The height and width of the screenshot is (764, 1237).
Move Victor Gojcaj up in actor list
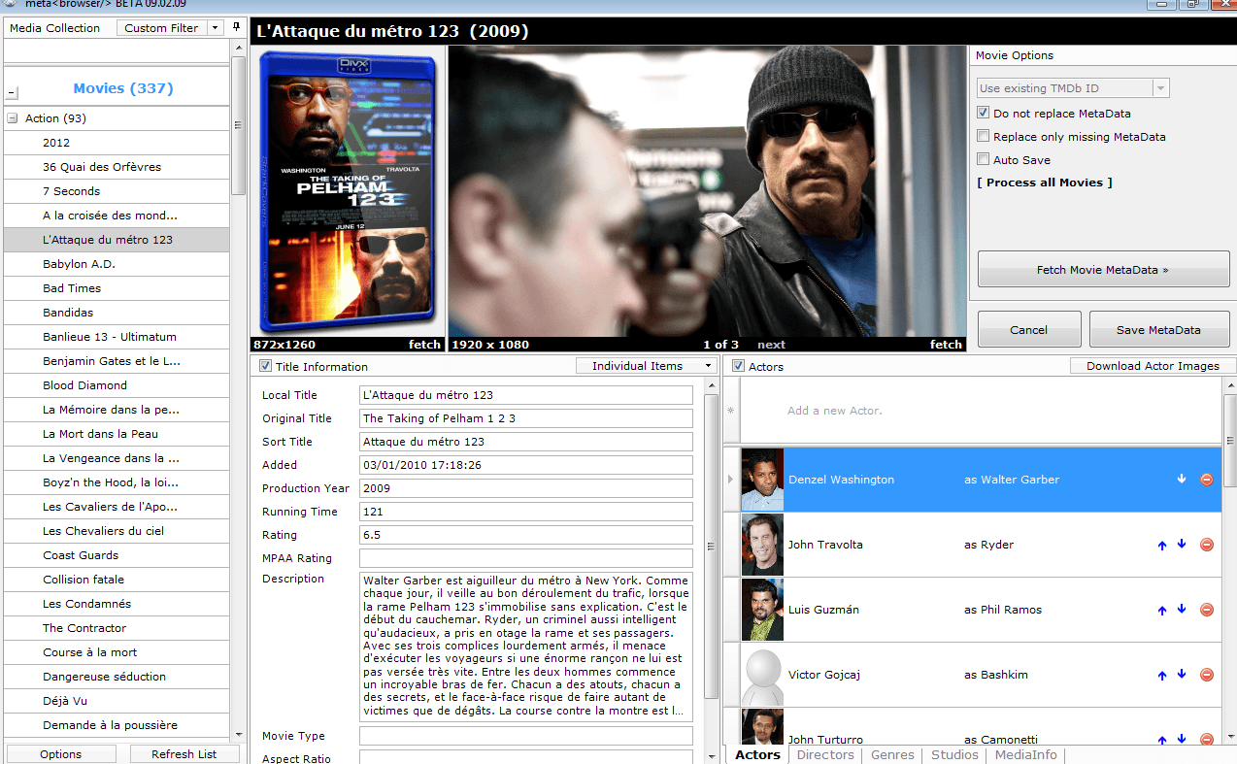click(x=1162, y=676)
